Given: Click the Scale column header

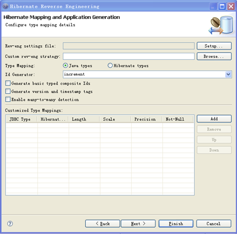Looking at the screenshot, I should tap(116, 119).
